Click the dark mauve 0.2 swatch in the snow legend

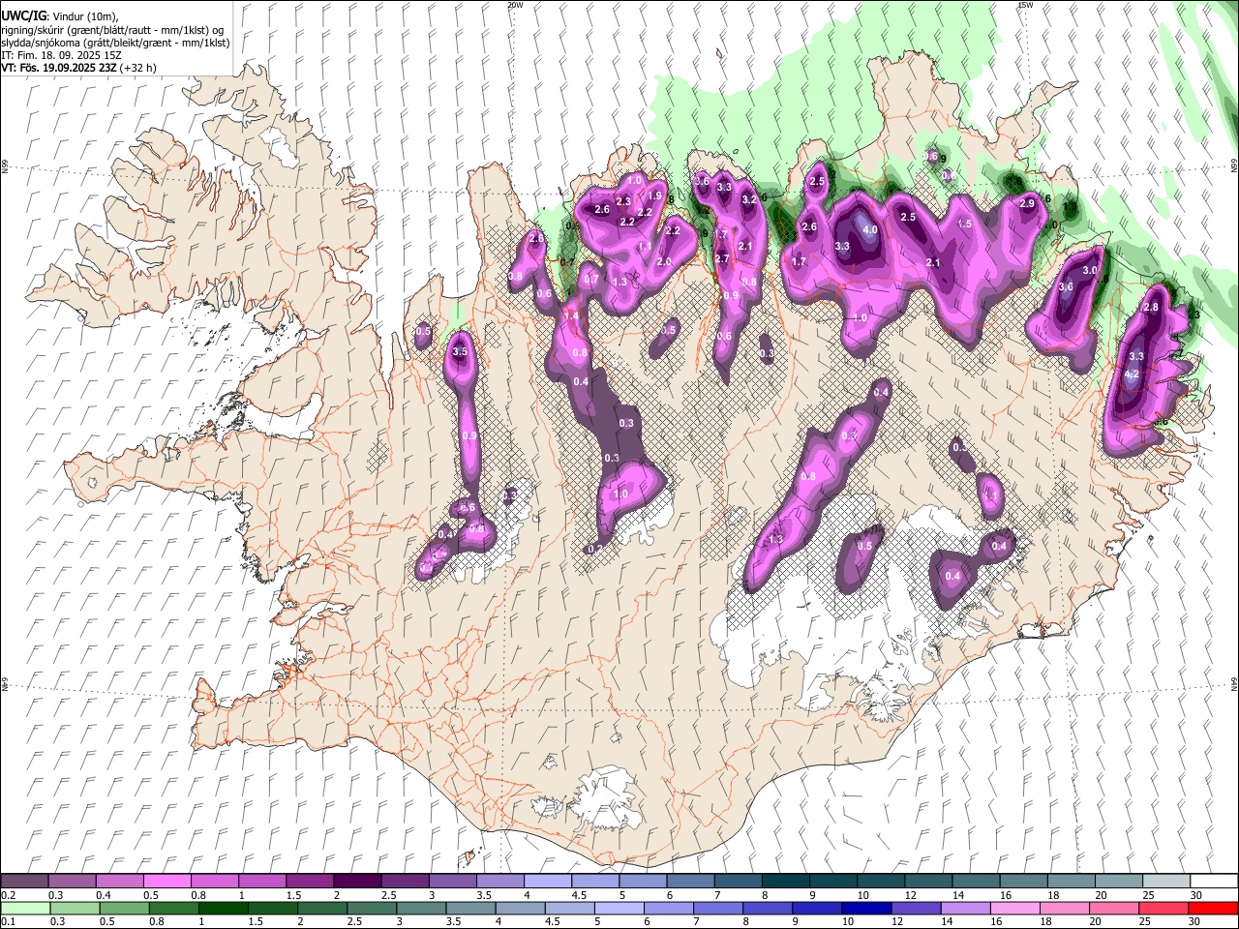[24, 882]
